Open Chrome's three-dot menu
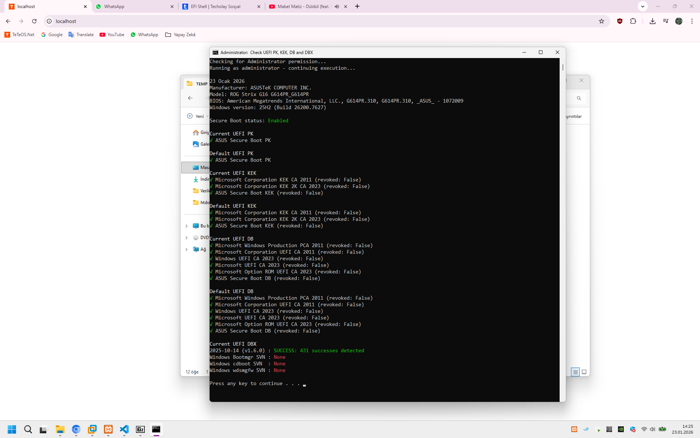 (x=692, y=21)
